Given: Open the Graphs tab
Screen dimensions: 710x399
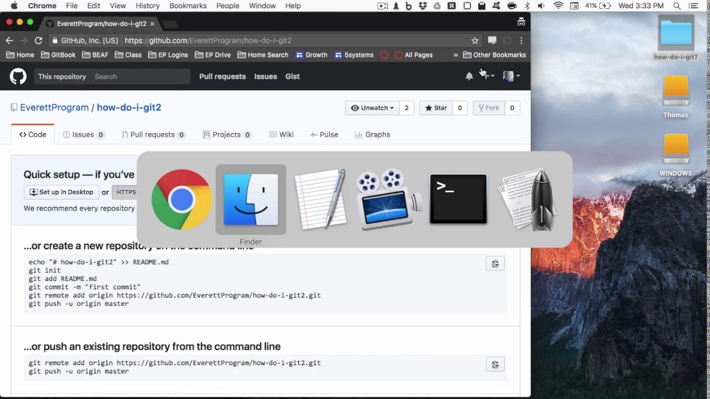Looking at the screenshot, I should pos(372,135).
